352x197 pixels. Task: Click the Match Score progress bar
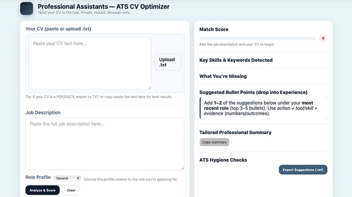coord(257,38)
